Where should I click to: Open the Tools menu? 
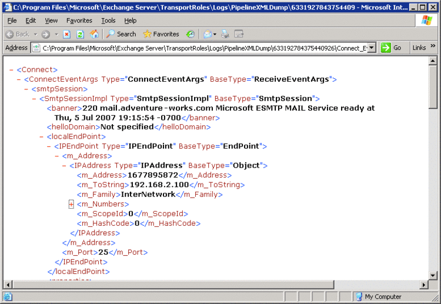[108, 21]
